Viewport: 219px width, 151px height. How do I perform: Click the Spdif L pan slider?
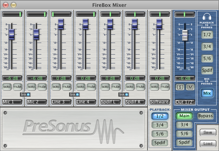[110, 14]
